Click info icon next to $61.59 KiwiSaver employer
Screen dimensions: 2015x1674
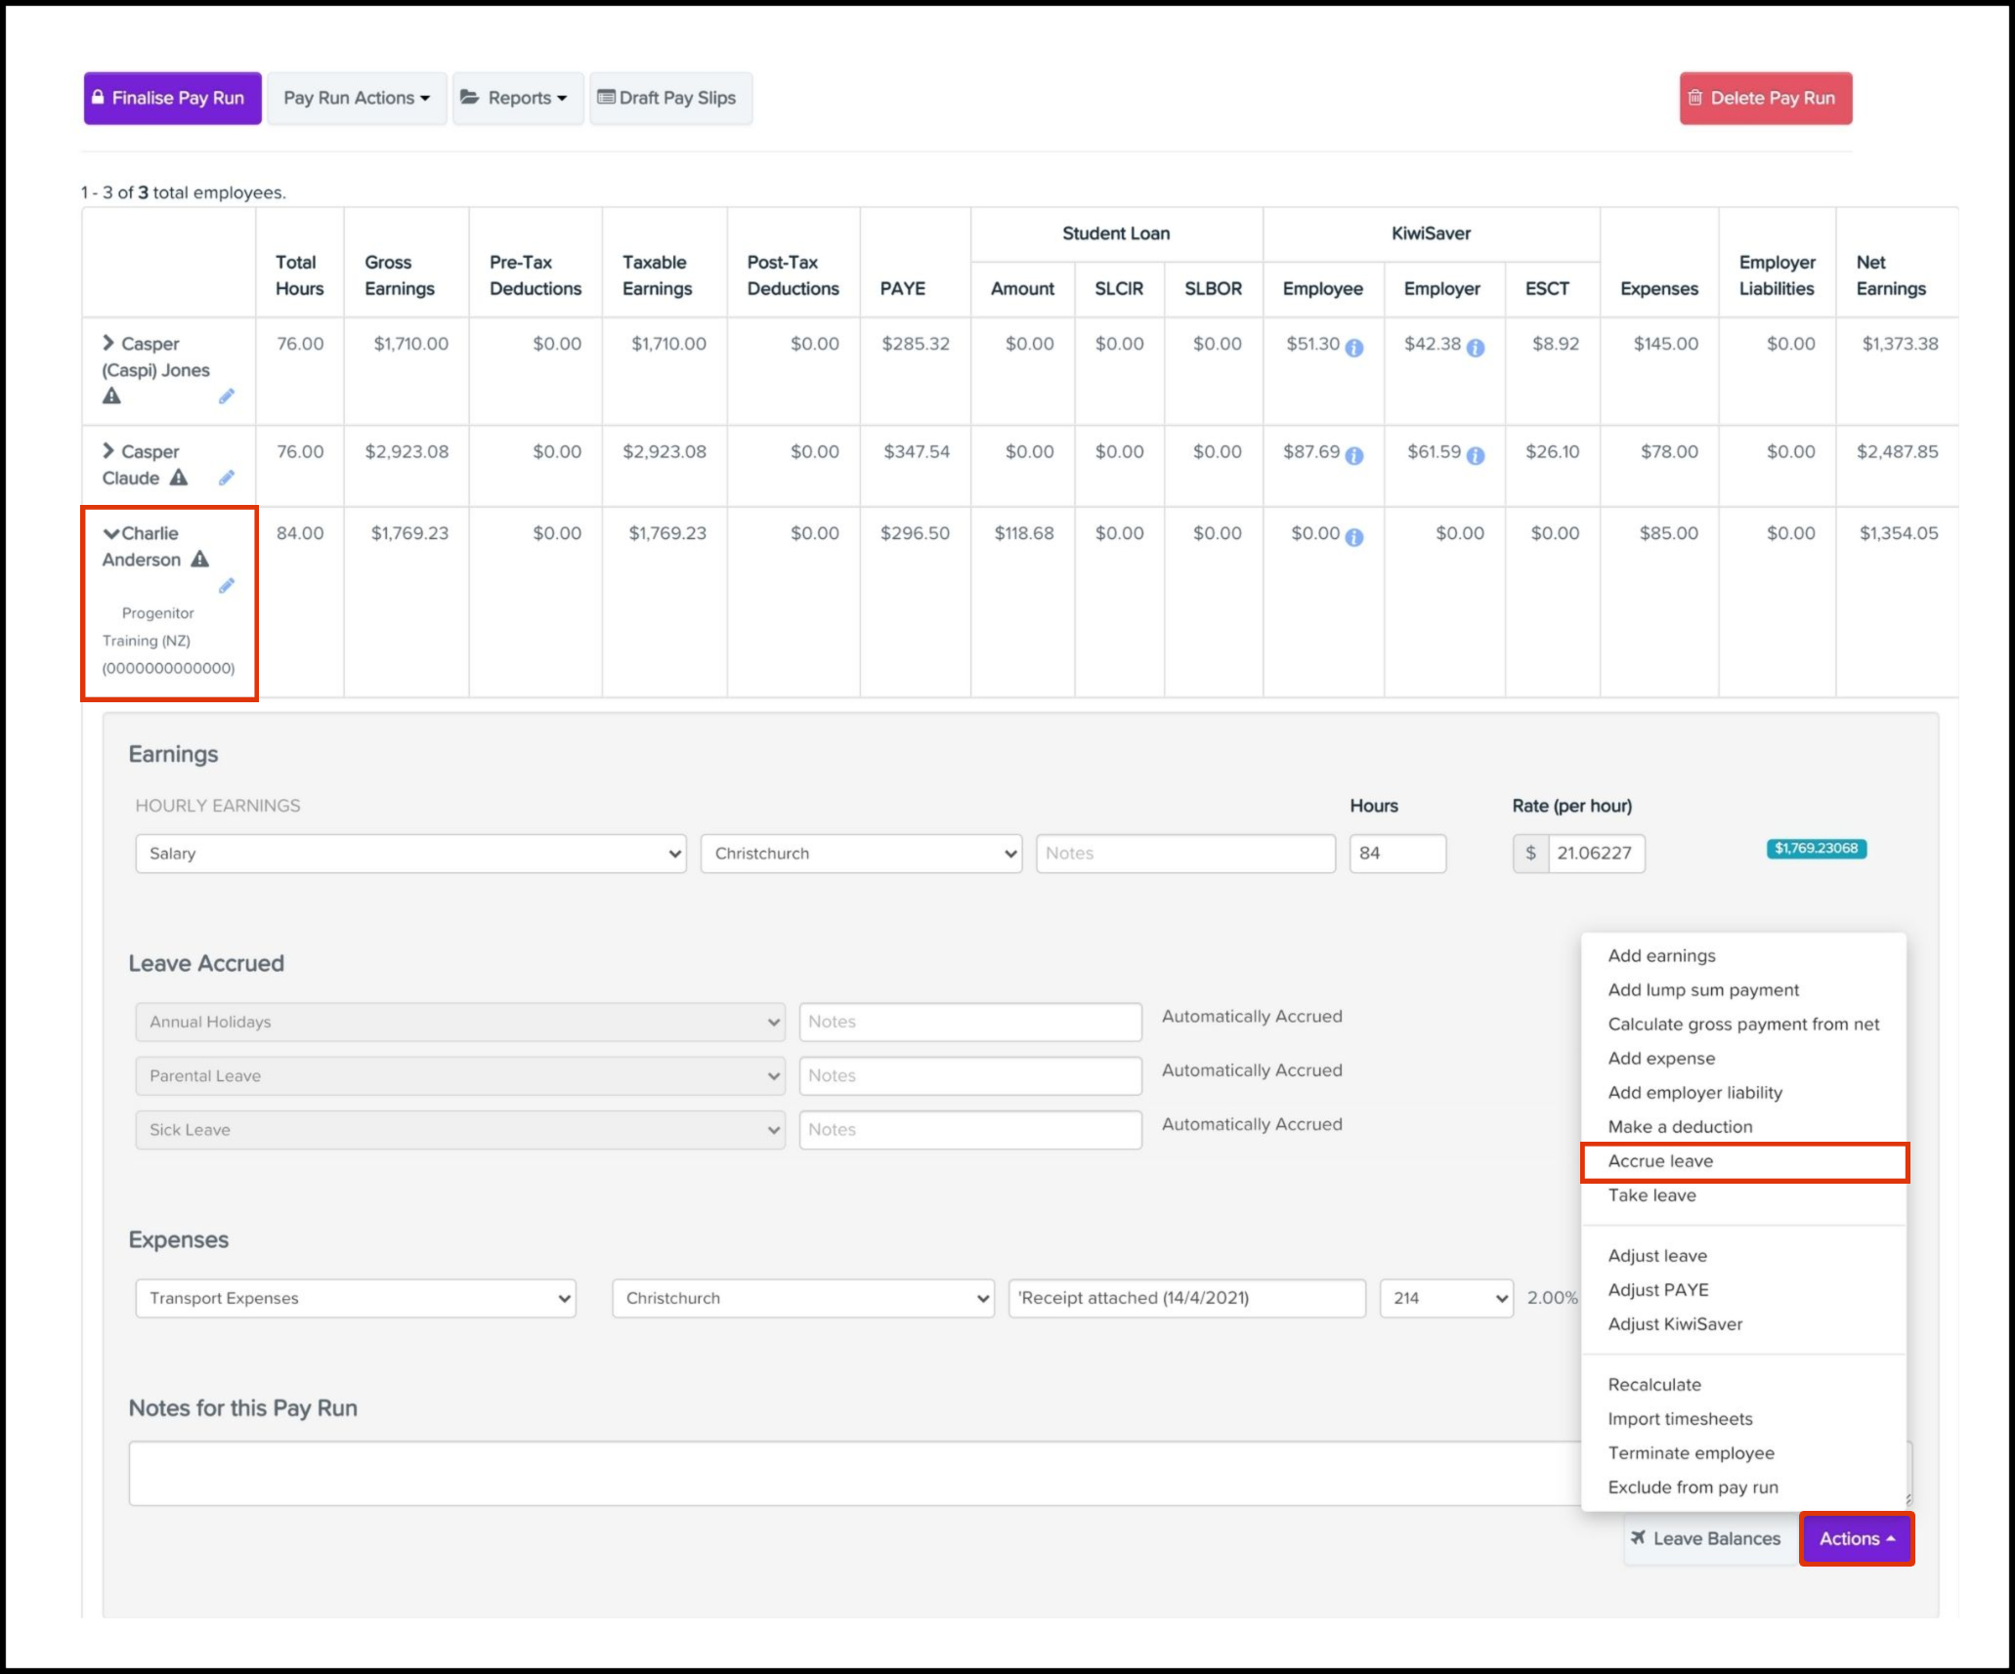click(x=1476, y=456)
